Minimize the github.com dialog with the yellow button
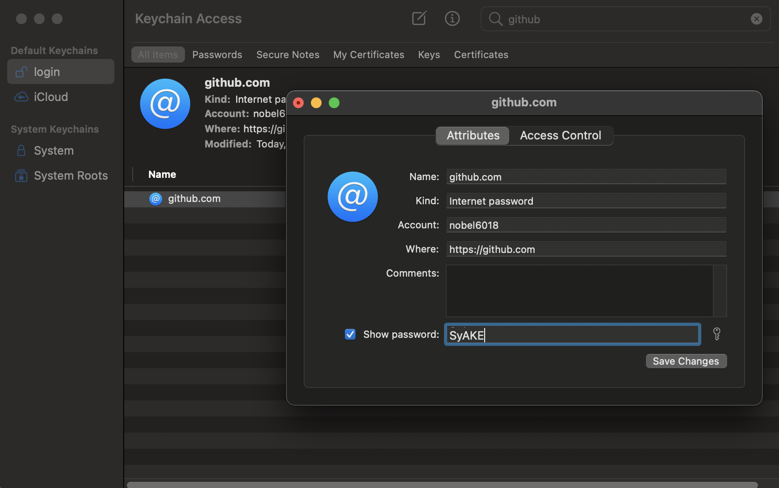 [x=316, y=103]
